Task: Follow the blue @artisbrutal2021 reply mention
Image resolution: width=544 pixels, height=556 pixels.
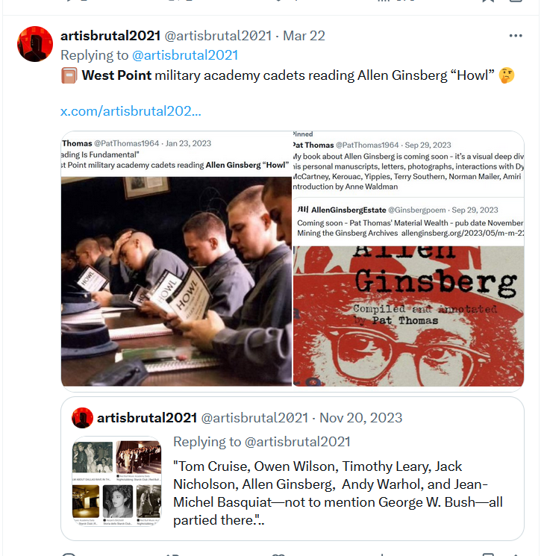Action: (x=185, y=55)
